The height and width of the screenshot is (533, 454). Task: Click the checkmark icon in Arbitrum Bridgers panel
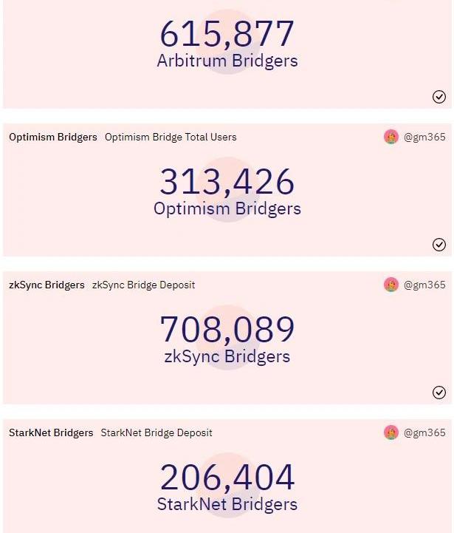(439, 97)
